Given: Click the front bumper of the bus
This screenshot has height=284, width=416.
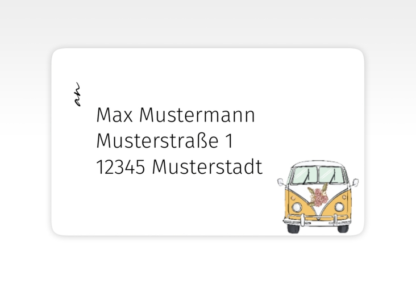Looking at the screenshot, I should click(318, 220).
